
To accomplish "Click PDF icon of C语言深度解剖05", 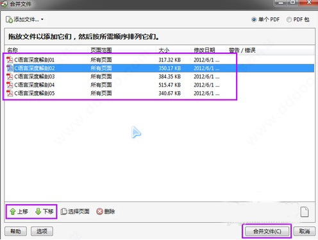I will pyautogui.click(x=10, y=93).
